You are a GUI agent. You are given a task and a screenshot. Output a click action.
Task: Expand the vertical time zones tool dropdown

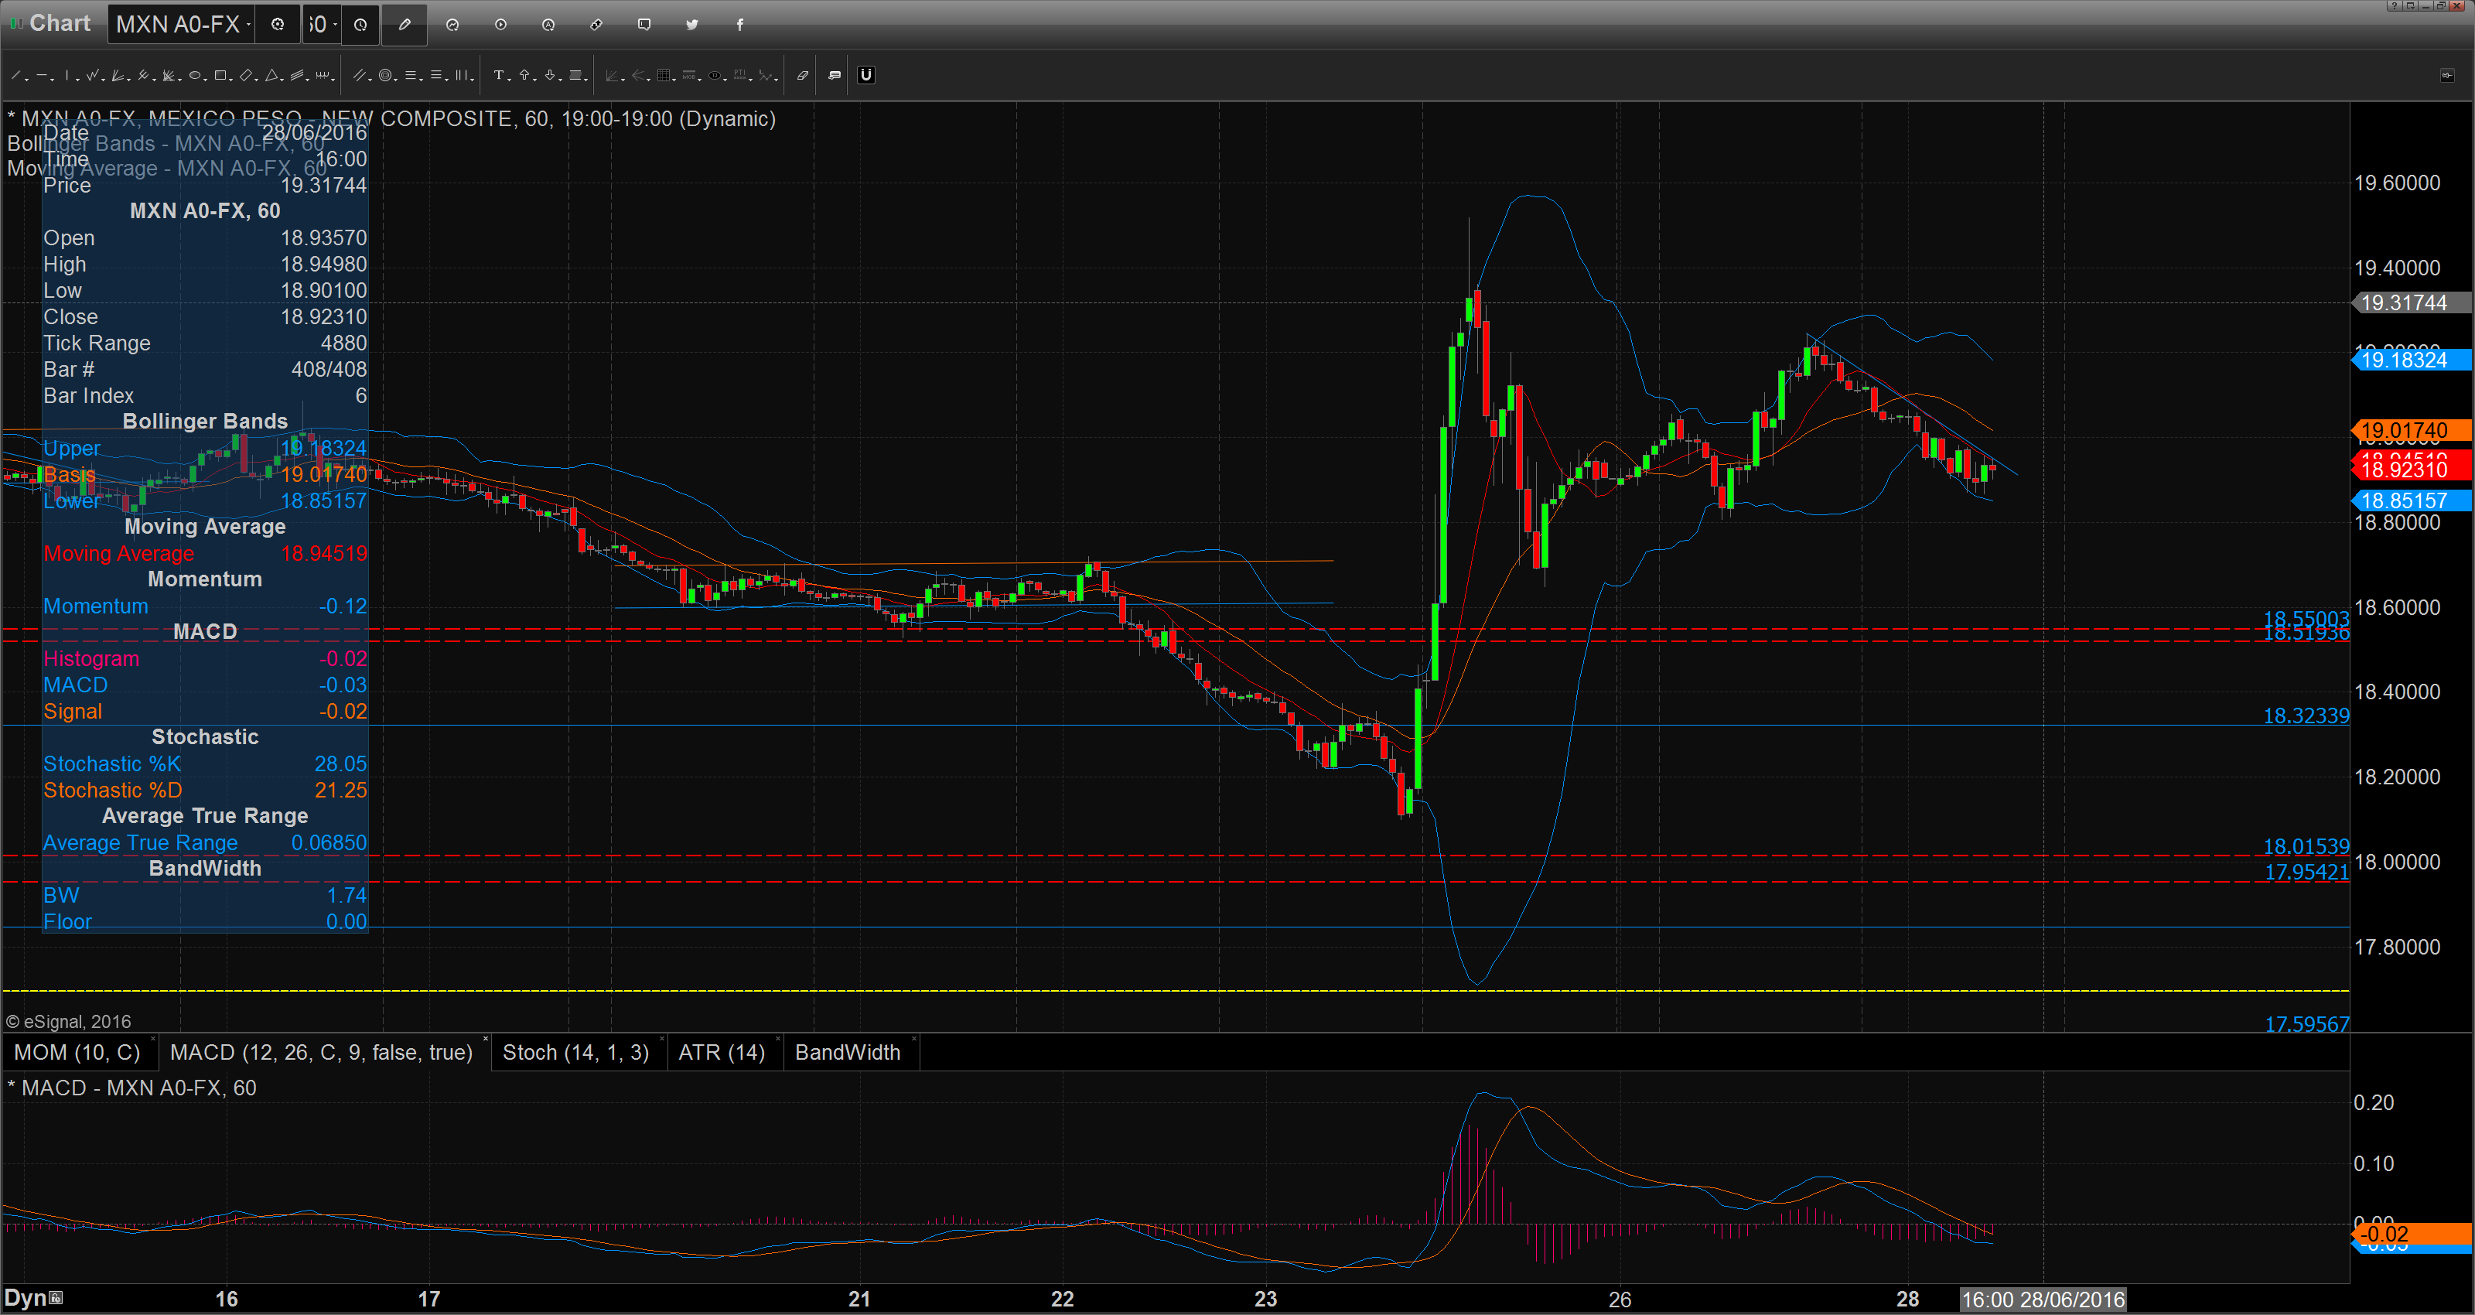click(x=473, y=79)
